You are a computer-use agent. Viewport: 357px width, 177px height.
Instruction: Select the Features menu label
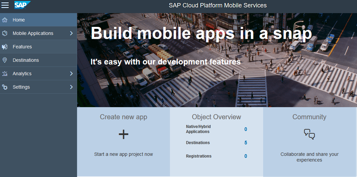pos(22,47)
